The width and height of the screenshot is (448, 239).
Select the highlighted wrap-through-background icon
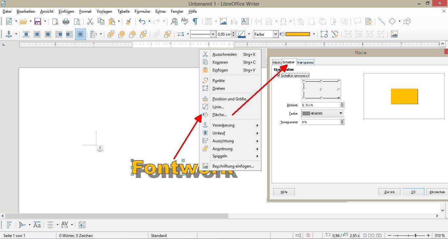[80, 34]
